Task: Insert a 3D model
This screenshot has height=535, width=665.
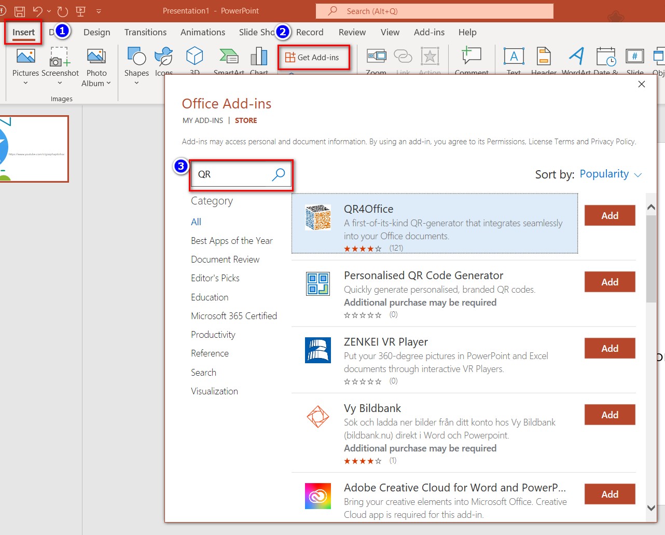Action: (x=195, y=57)
